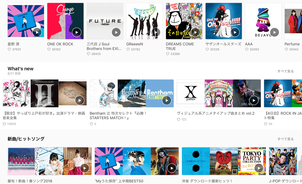The image size is (302, 184).
Task: Like the Perfume artist heart icon
Action: [286, 49]
